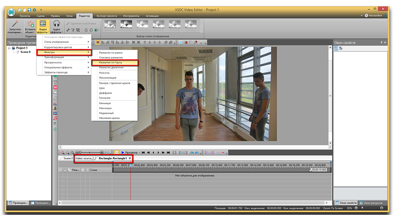Toggle the lock icon in layers header
This screenshot has width=394, height=215.
coord(65,170)
